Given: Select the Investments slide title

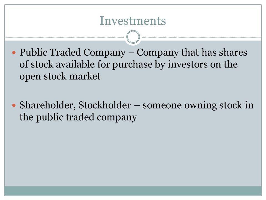Looking at the screenshot, I should click(133, 21).
